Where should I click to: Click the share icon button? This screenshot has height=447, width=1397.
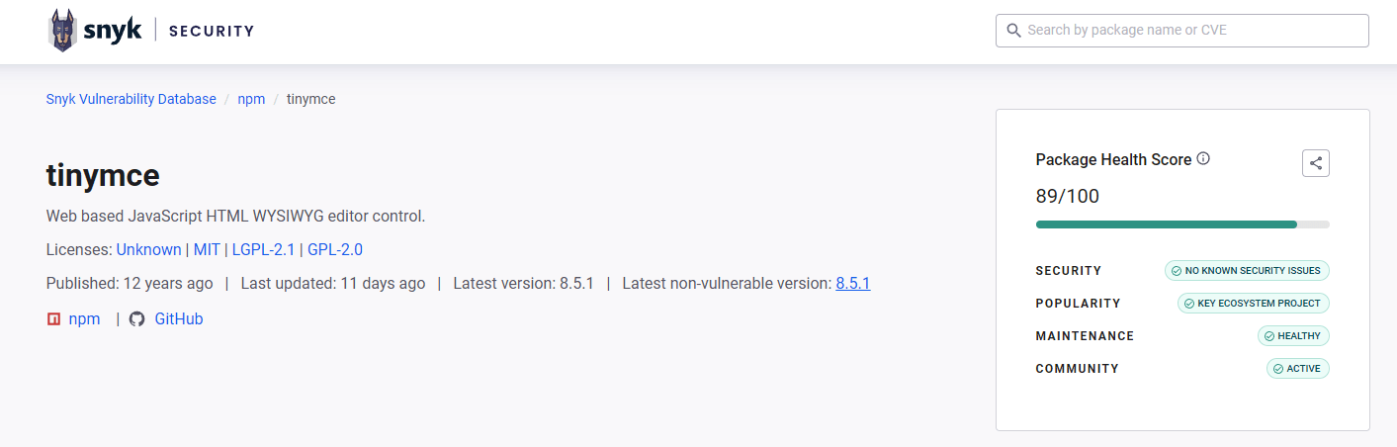[x=1316, y=163]
